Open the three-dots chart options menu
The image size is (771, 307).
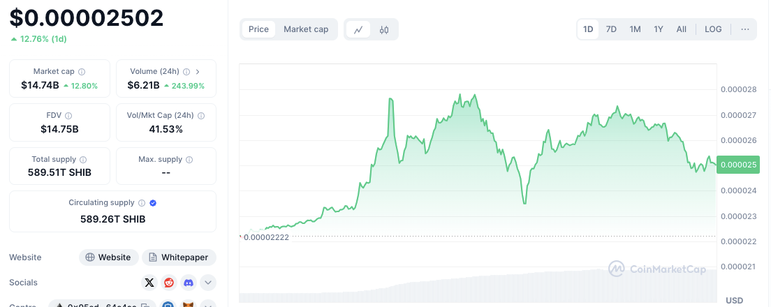click(x=745, y=29)
